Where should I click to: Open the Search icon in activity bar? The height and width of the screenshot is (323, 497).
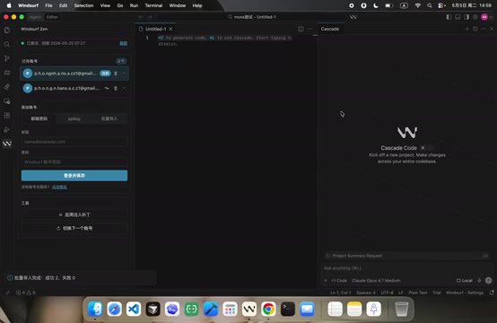pyautogui.click(x=7, y=44)
